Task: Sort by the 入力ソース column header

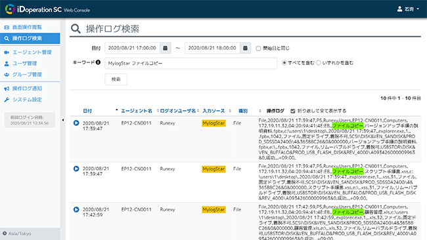Action: click(x=213, y=111)
